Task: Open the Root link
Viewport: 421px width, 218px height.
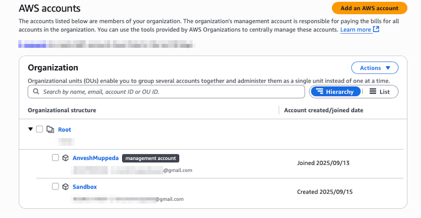Action: (x=65, y=130)
